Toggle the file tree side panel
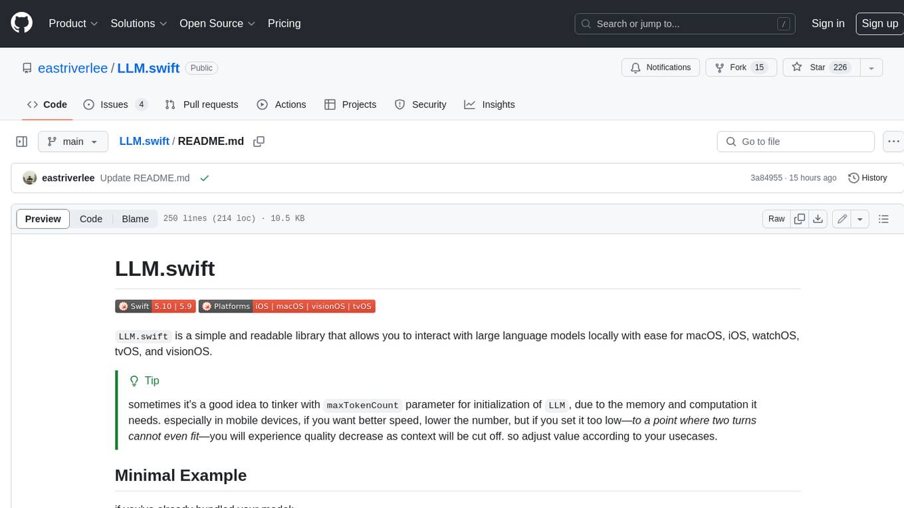 [22, 142]
